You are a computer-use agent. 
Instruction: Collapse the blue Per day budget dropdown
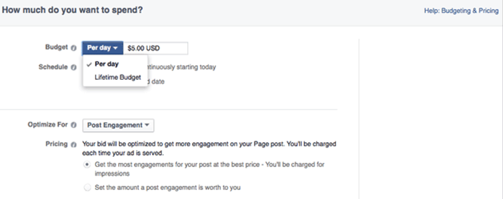pos(102,48)
